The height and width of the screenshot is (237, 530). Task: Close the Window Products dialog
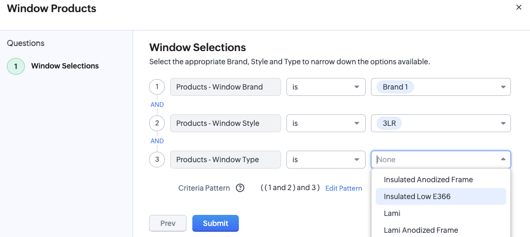click(518, 7)
